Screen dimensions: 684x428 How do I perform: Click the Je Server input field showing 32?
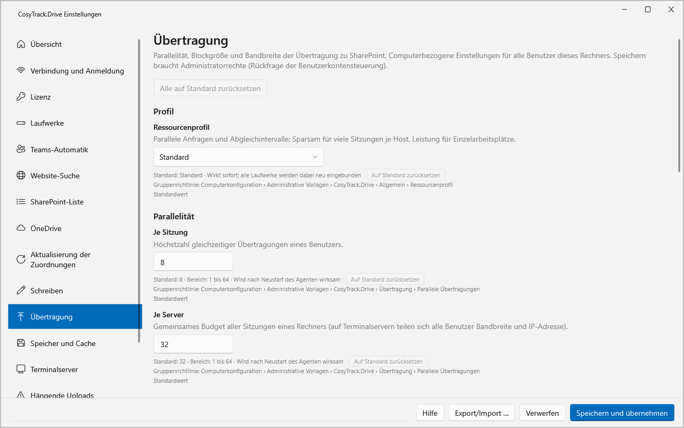click(x=193, y=344)
